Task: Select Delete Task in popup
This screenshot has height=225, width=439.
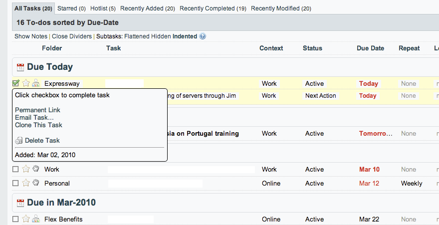Action: [x=42, y=141]
